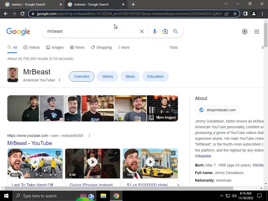268x201 pixels.
Task: Open the taskbar clock showing 6:14 AM
Action: pyautogui.click(x=245, y=196)
